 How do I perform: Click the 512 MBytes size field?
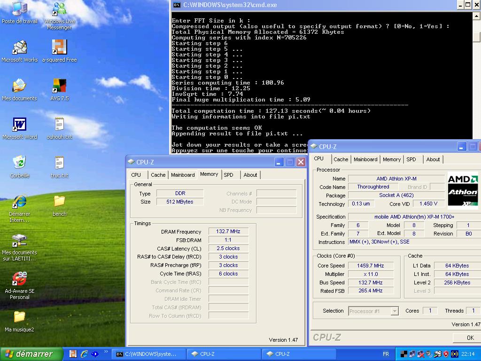pyautogui.click(x=180, y=202)
